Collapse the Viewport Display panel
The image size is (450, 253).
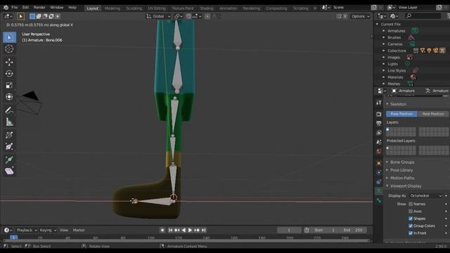406,186
